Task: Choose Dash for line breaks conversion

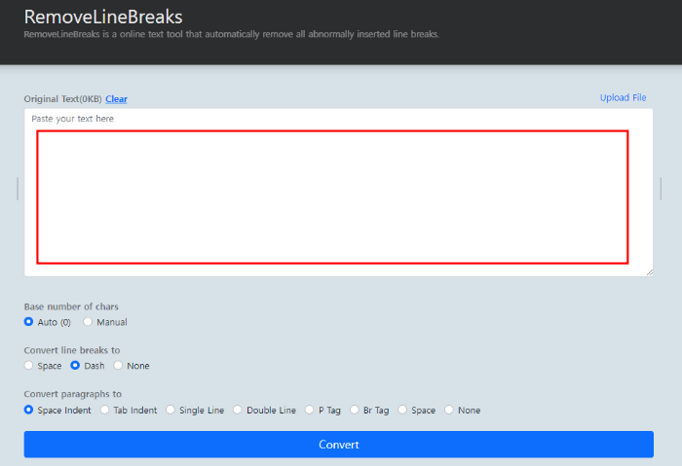Action: [75, 365]
